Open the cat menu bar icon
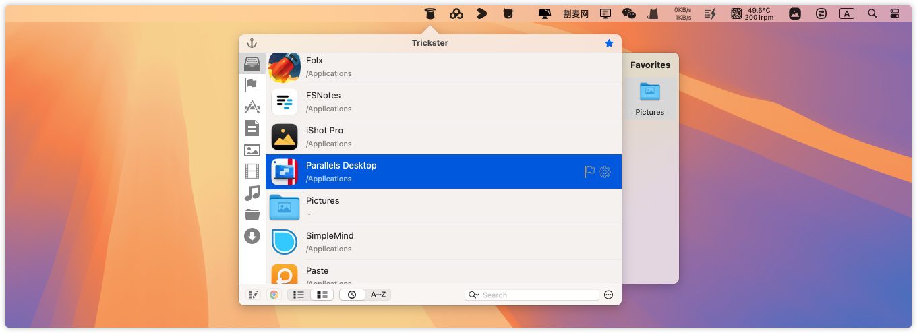Screen dimensions: 917x333 pos(653,13)
